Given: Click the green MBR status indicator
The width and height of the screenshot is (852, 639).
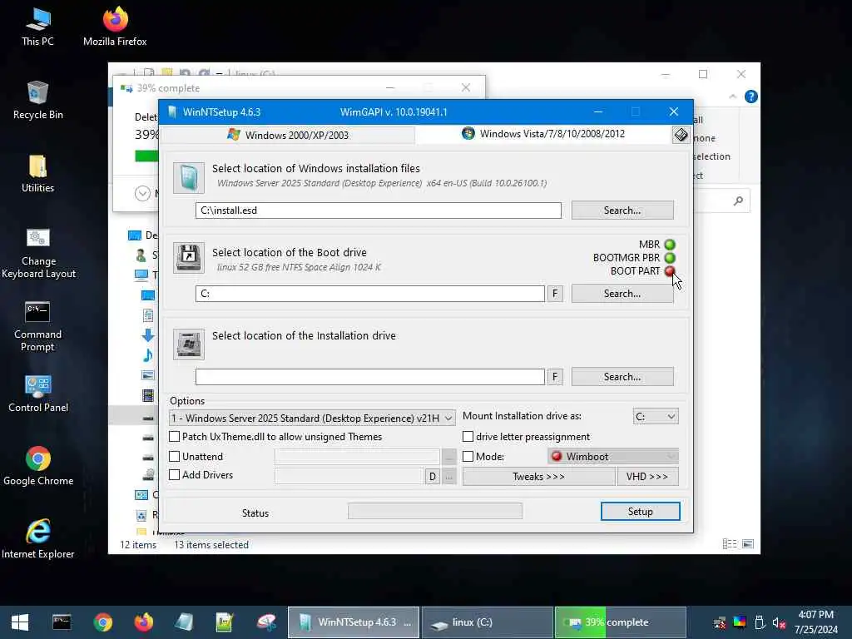Looking at the screenshot, I should pyautogui.click(x=670, y=245).
